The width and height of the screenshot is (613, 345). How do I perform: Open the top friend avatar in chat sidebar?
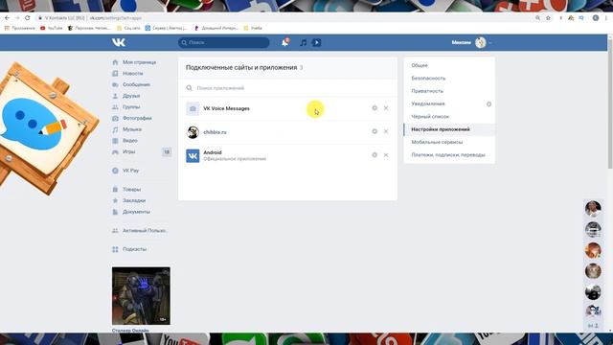[593, 209]
